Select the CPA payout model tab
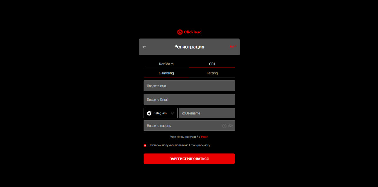Screen dimensions: 378x187 click(x=212, y=64)
